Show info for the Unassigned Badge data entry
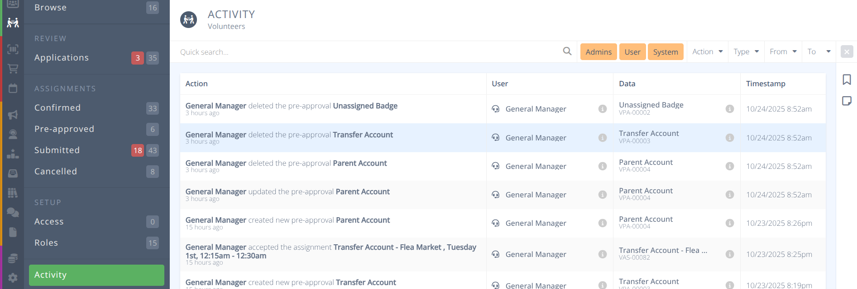Image resolution: width=857 pixels, height=289 pixels. [729, 109]
